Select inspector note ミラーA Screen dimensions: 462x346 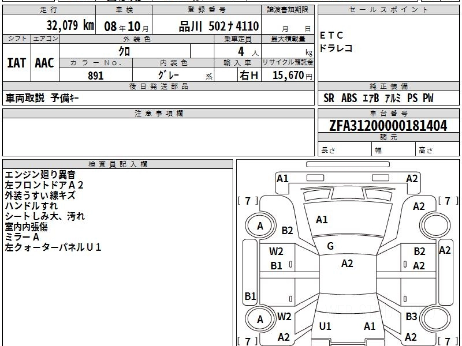pos(22,237)
